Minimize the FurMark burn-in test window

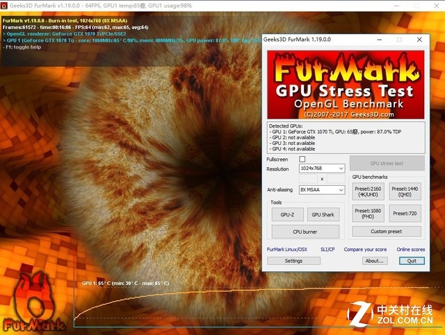397,6
